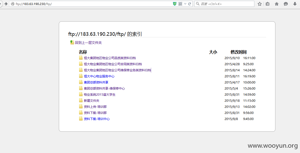This screenshot has width=300, height=153.
Task: Go to the home page icon
Action: point(277,4)
